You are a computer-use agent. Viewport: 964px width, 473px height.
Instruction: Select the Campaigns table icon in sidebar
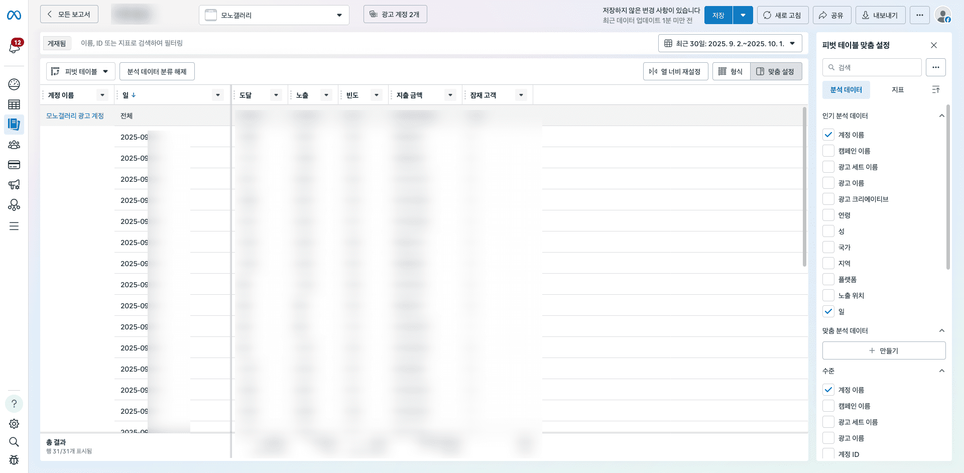pyautogui.click(x=14, y=104)
